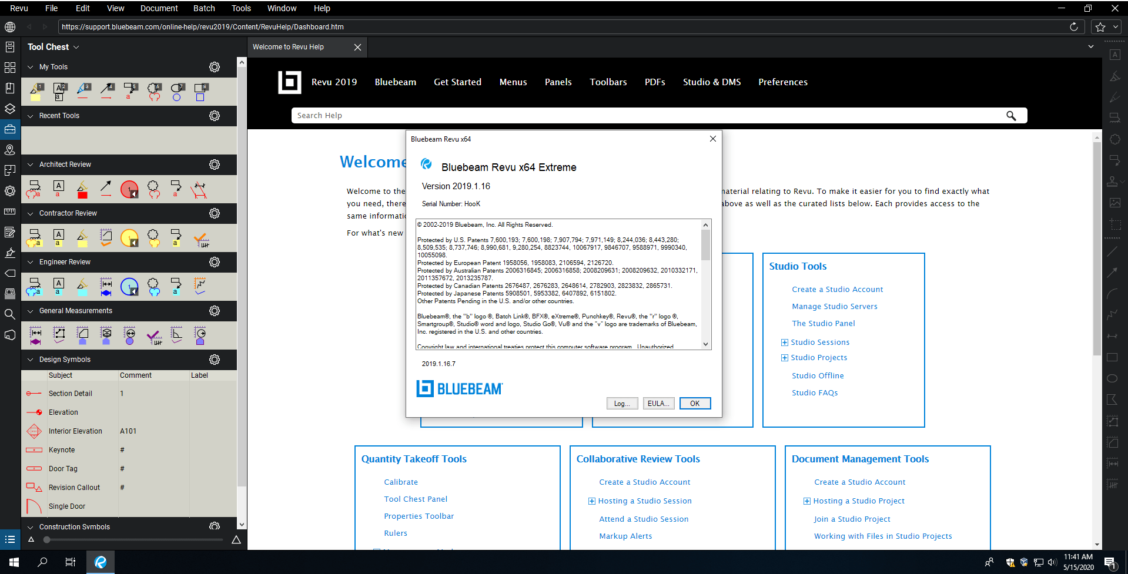
Task: Open the Search magnifier panel in the sidebar
Action: [10, 314]
